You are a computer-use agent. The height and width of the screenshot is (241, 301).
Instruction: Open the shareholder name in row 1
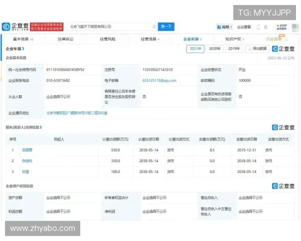click(x=27, y=150)
